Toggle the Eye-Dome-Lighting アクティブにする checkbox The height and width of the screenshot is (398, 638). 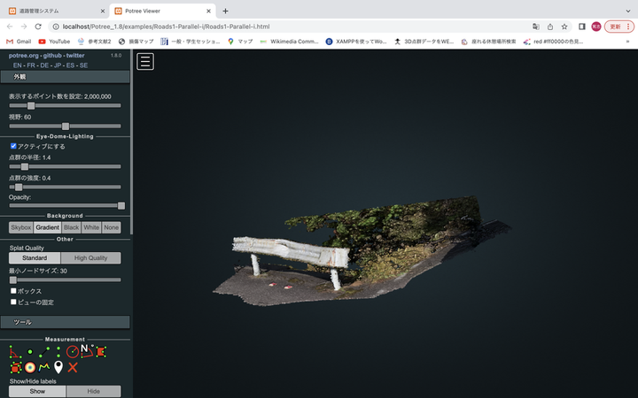13,146
